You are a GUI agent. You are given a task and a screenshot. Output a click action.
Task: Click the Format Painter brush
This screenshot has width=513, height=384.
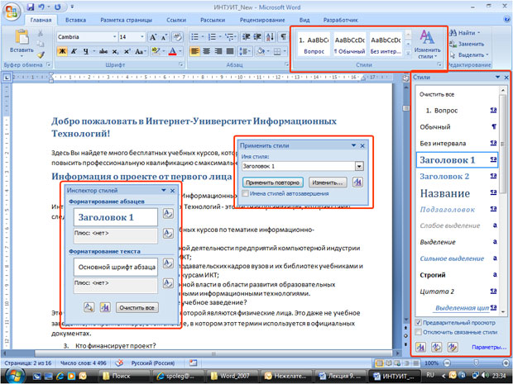point(41,55)
